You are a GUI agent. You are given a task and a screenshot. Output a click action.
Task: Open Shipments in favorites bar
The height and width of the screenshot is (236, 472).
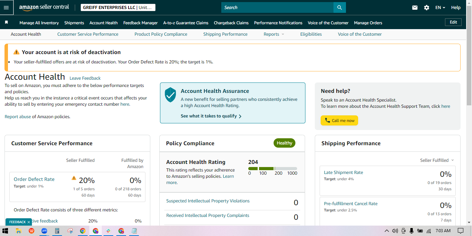[x=74, y=23]
